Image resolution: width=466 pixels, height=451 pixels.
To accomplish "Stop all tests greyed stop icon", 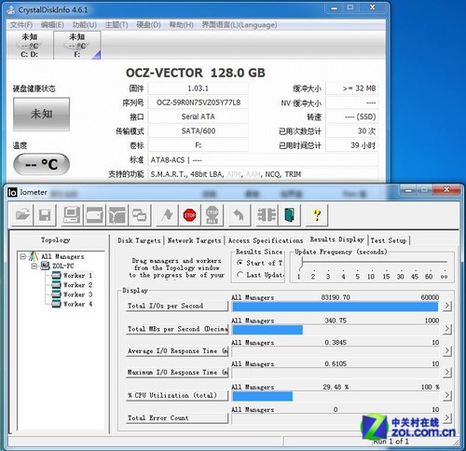I will (212, 214).
